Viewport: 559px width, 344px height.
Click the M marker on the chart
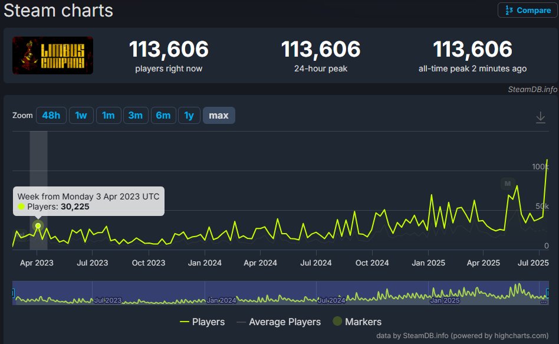pyautogui.click(x=508, y=184)
